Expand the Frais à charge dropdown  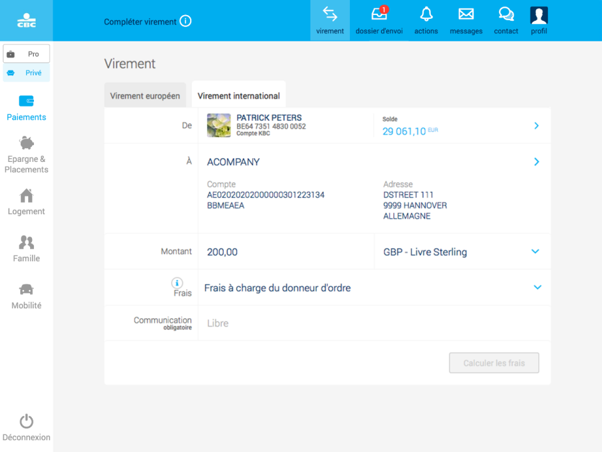pyautogui.click(x=537, y=288)
